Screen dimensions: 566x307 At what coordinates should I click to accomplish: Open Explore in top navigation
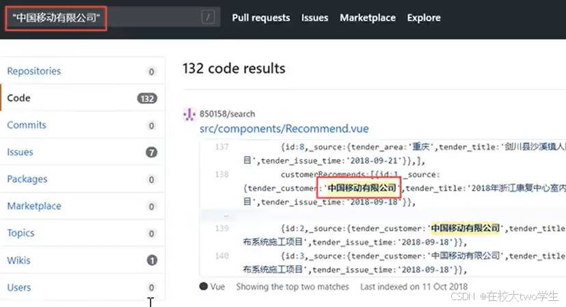pos(424,18)
